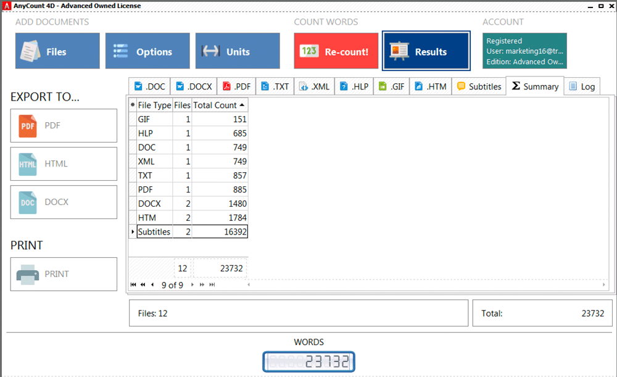This screenshot has height=377, width=617.
Task: Click the AnyCount app icon in title bar
Action: coord(7,6)
